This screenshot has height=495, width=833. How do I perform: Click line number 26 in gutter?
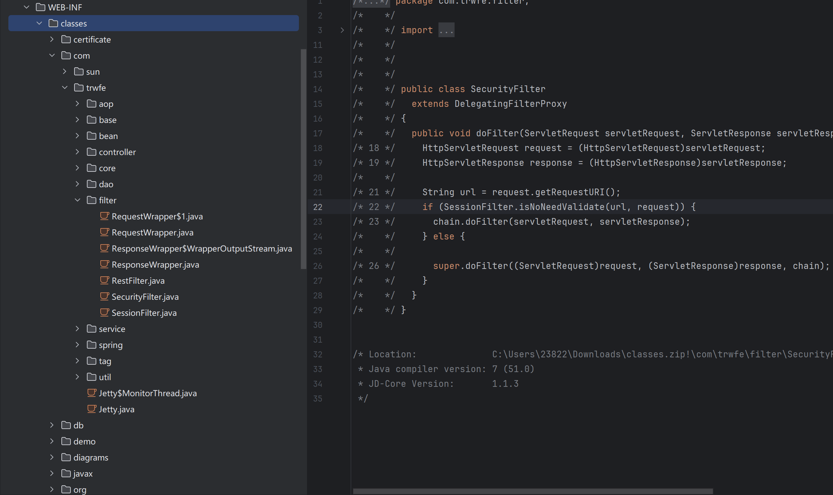[x=317, y=266]
